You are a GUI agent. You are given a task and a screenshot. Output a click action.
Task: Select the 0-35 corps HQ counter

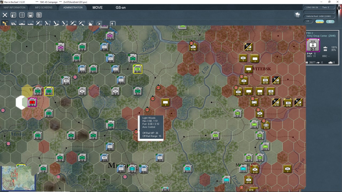pos(38,135)
